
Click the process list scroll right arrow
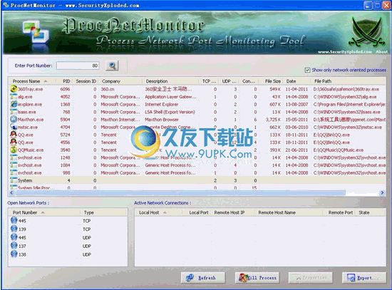click(x=382, y=193)
